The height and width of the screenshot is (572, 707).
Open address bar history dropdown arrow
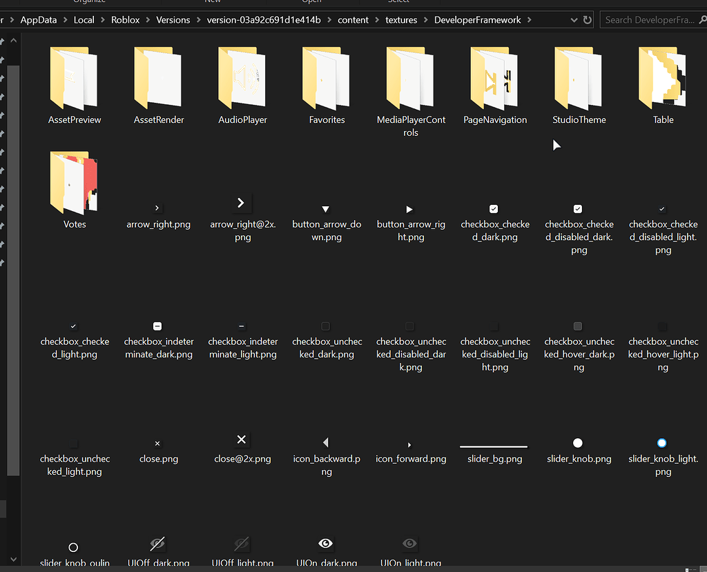(574, 20)
